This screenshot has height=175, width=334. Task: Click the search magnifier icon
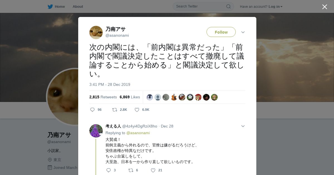pyautogui.click(x=228, y=6)
